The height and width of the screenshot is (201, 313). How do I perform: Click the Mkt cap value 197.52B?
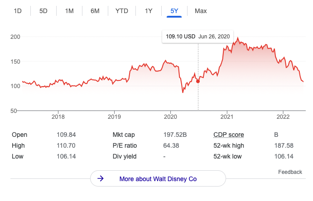click(x=175, y=135)
